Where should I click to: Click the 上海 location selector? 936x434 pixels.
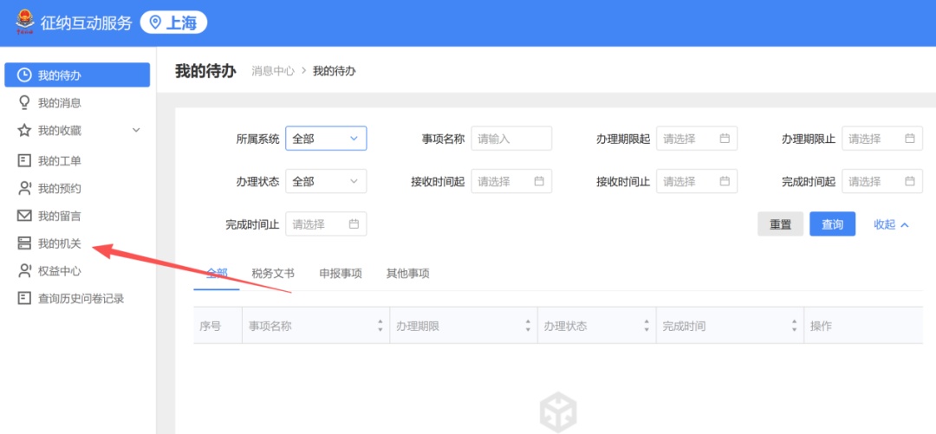point(173,23)
